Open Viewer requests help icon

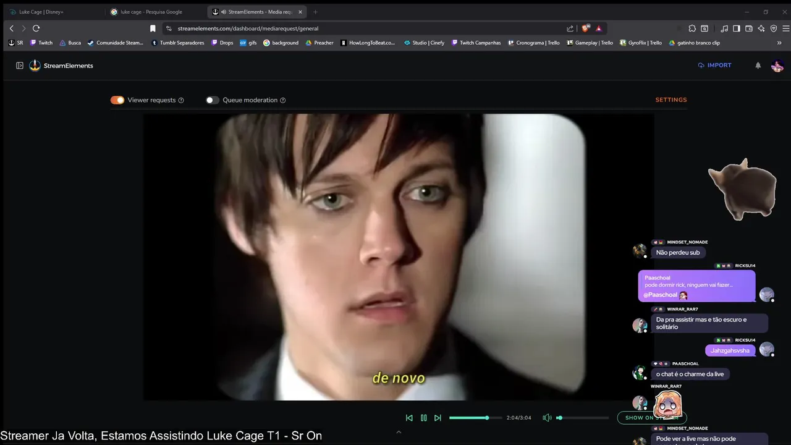pyautogui.click(x=181, y=100)
